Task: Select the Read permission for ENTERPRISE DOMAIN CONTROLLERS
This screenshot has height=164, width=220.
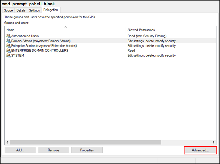Action: [x=131, y=51]
